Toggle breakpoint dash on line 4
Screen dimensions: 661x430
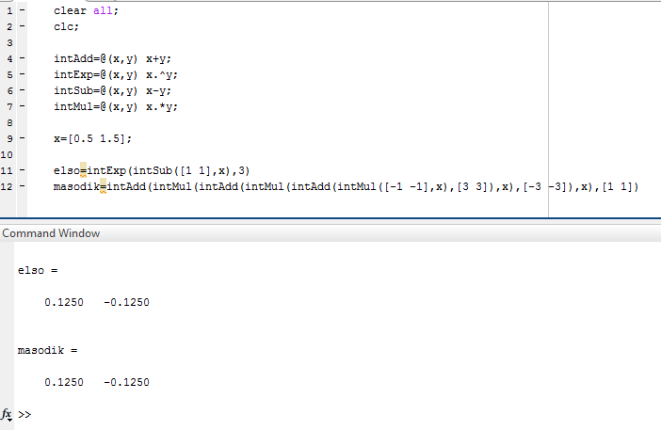[x=22, y=58]
